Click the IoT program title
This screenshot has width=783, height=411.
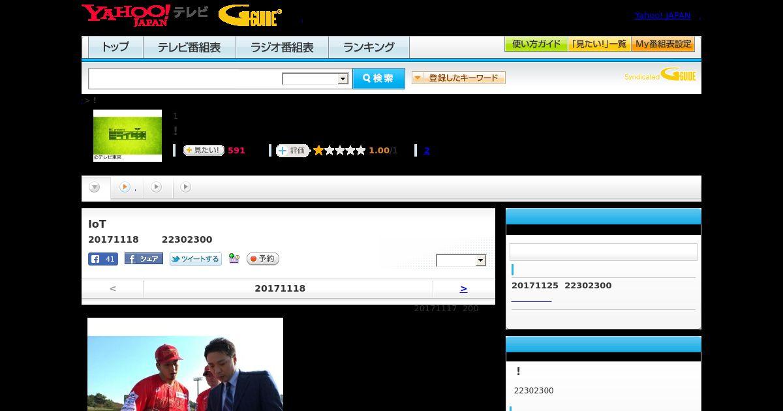(x=97, y=224)
